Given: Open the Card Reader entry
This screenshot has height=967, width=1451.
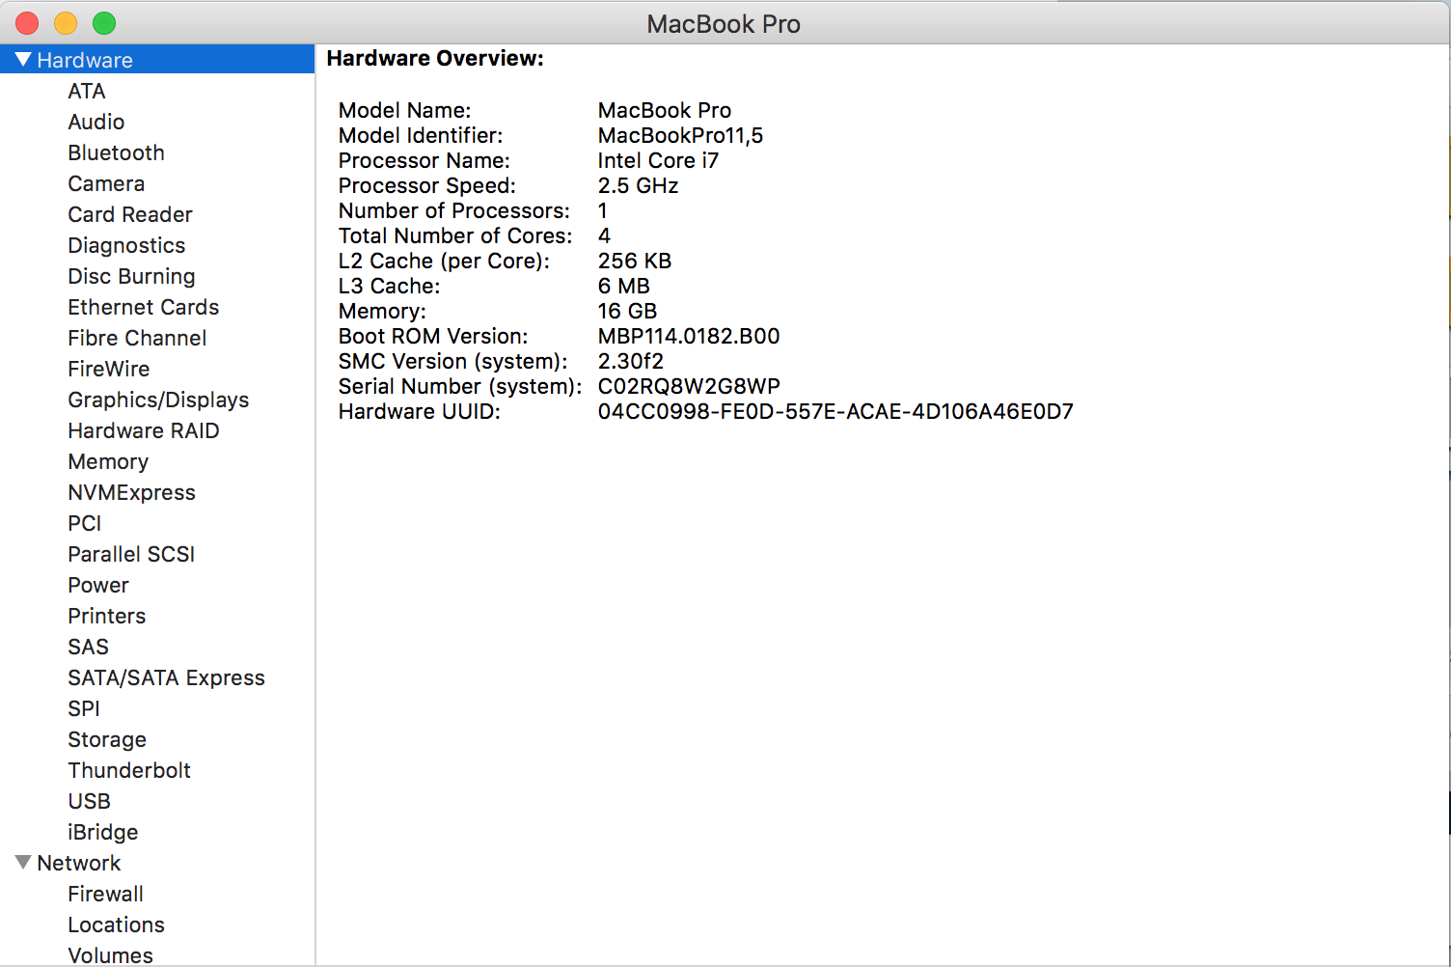Looking at the screenshot, I should [130, 214].
